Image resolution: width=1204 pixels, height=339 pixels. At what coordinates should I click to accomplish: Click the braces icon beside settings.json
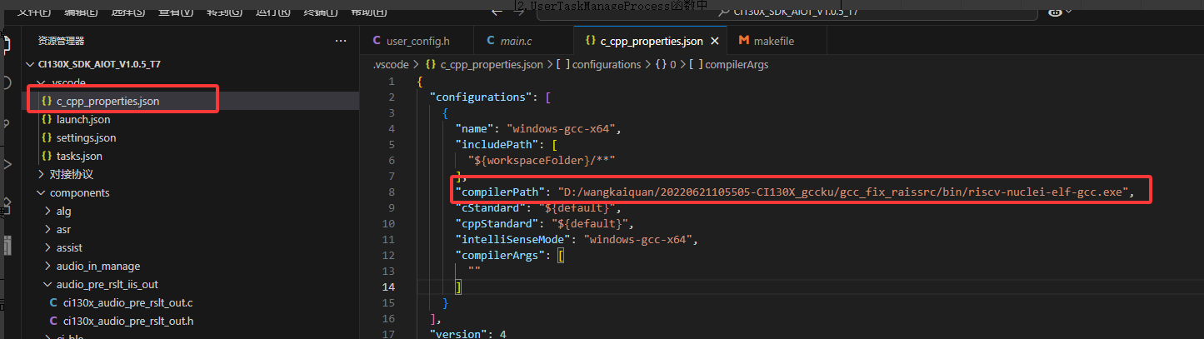pyautogui.click(x=47, y=138)
